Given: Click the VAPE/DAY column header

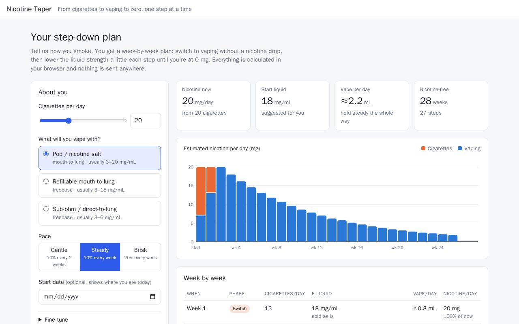Looking at the screenshot, I should pyautogui.click(x=425, y=294).
